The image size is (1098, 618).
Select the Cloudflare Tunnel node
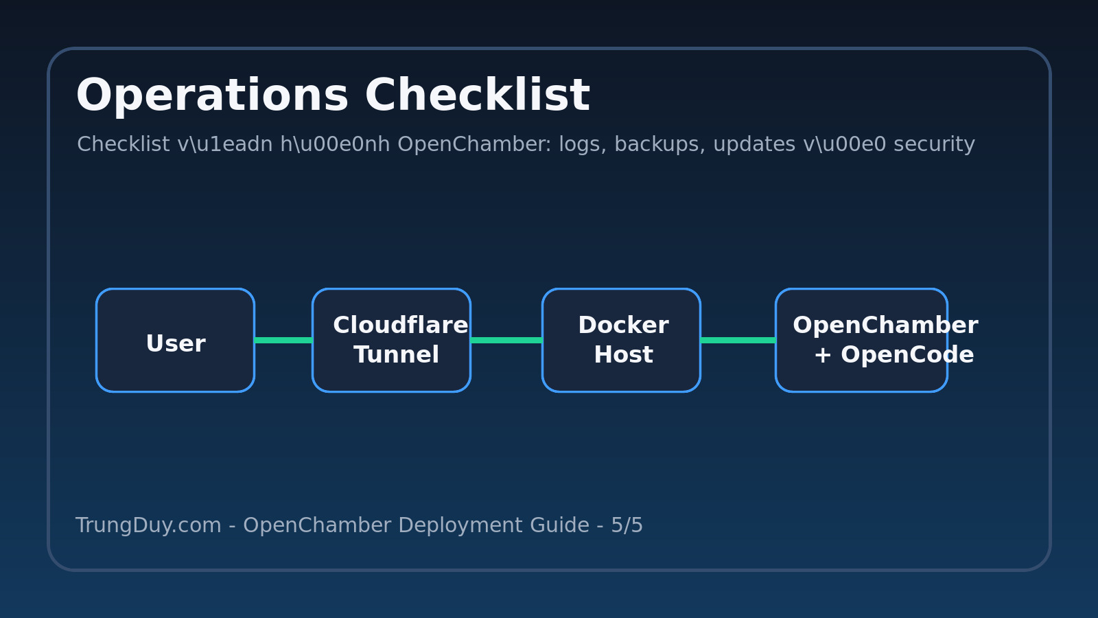point(391,341)
